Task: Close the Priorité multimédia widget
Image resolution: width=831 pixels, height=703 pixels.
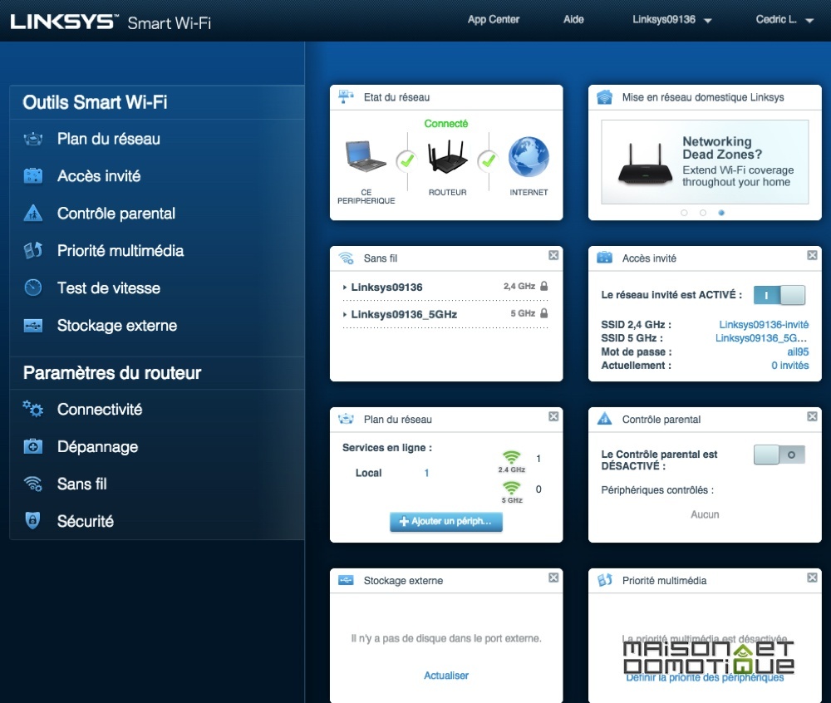Action: coord(812,578)
